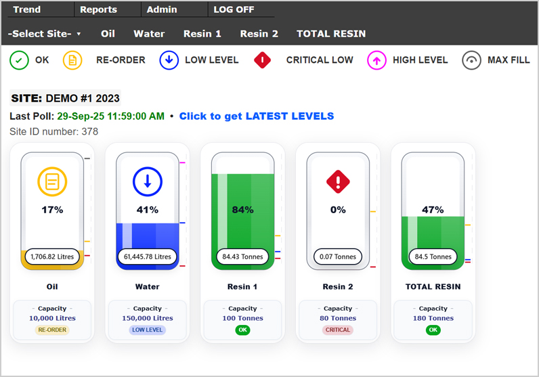
Task: Click the Site ID number: 378 text
Action: 54,131
